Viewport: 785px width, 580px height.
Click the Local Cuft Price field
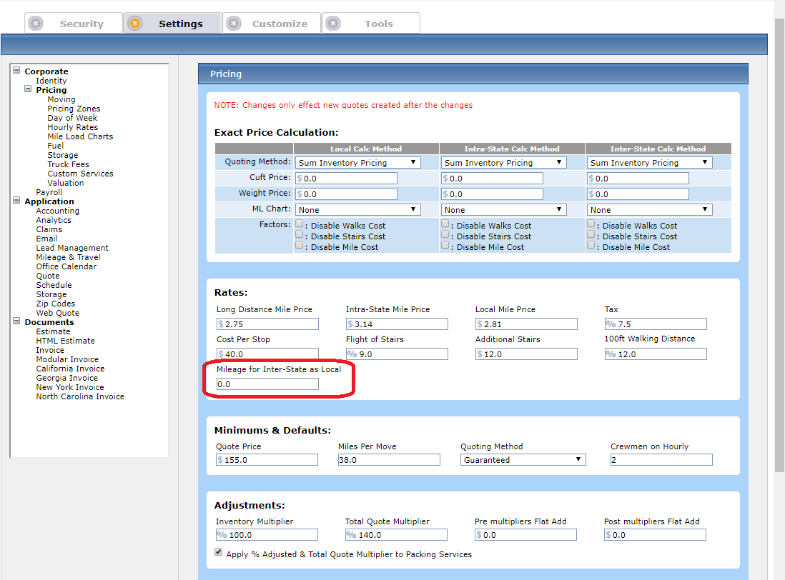coord(346,179)
